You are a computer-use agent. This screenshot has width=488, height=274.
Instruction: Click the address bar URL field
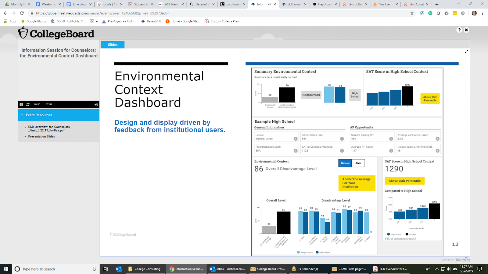click(220, 13)
